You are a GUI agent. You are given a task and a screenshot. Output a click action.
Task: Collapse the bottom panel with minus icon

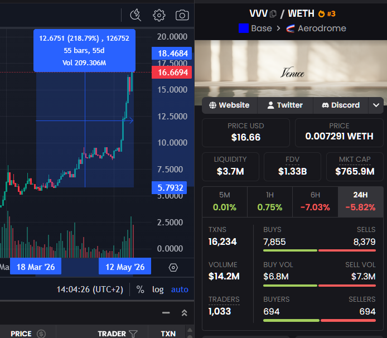166,313
